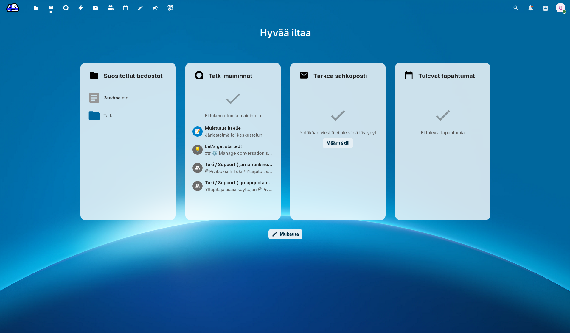Click Talk-maininnat widget icon
The height and width of the screenshot is (333, 570).
click(x=199, y=76)
